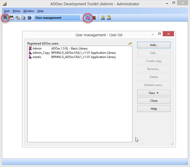Expand the View dropdown button
This screenshot has height=167, width=190.
point(154,93)
